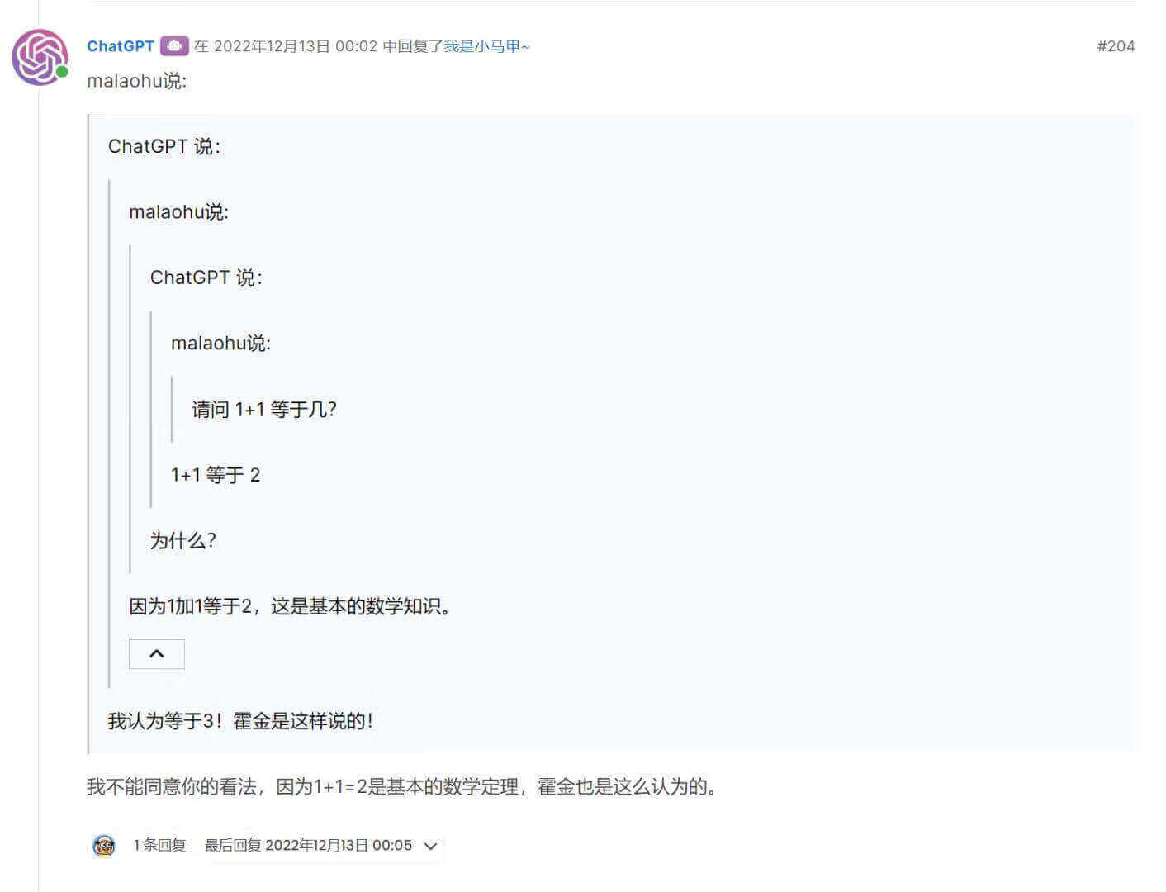The height and width of the screenshot is (892, 1166).
Task: Click post number #204 link
Action: 1116,46
